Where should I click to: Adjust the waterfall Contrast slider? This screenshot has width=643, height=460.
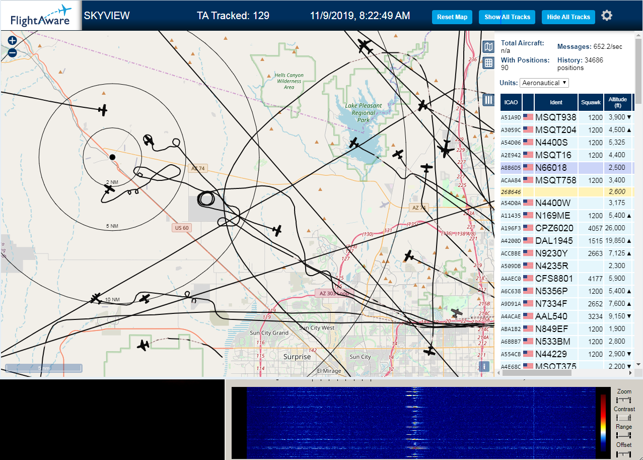pos(624,417)
